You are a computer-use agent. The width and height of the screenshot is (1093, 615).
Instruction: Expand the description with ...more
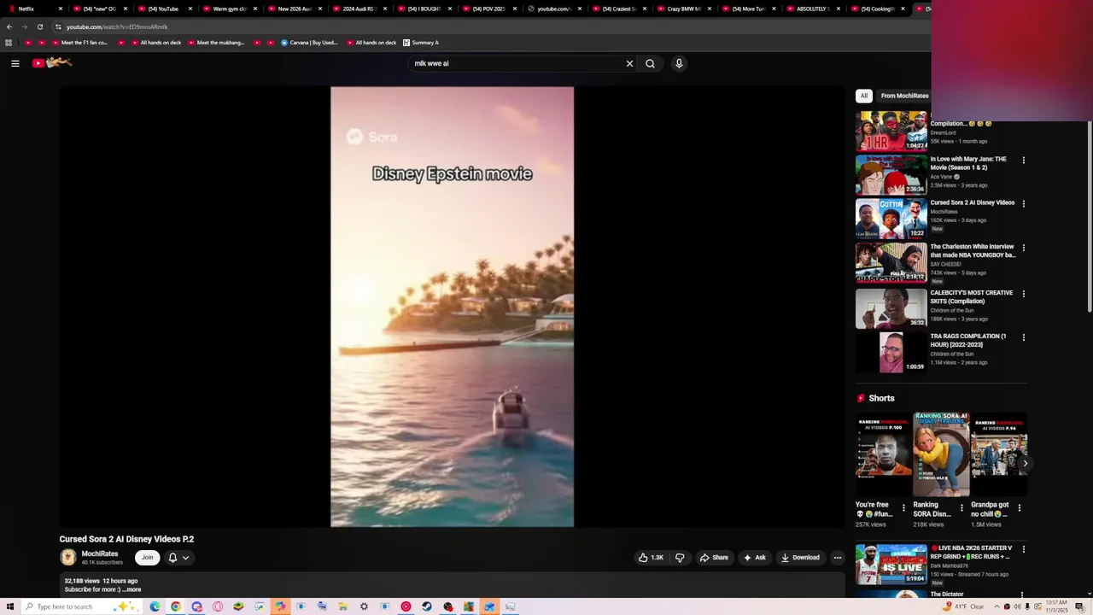132,589
